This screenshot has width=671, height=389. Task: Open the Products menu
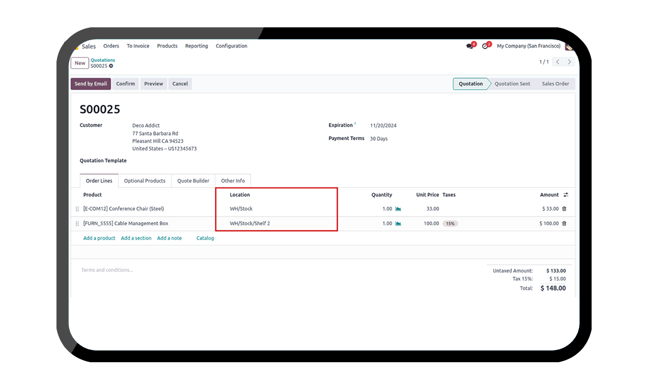[x=167, y=46]
